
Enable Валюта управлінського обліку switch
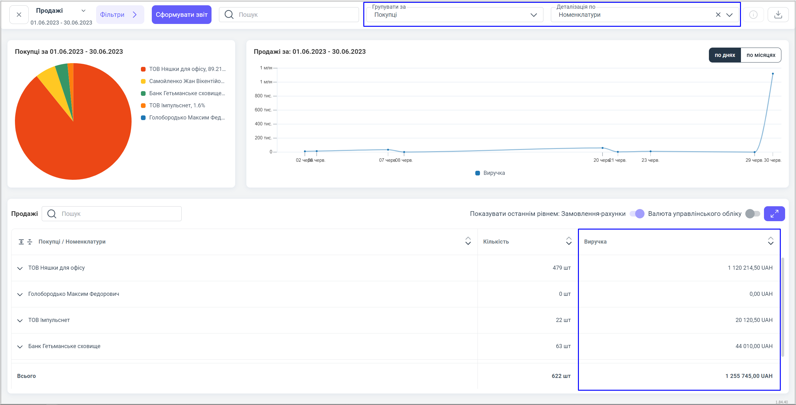(752, 214)
